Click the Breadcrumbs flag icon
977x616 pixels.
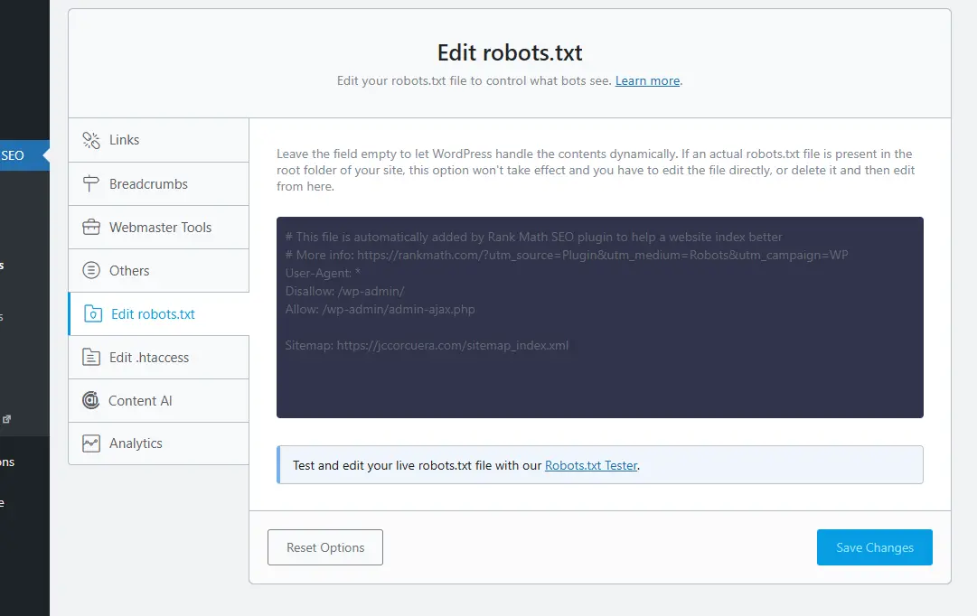pyautogui.click(x=90, y=183)
